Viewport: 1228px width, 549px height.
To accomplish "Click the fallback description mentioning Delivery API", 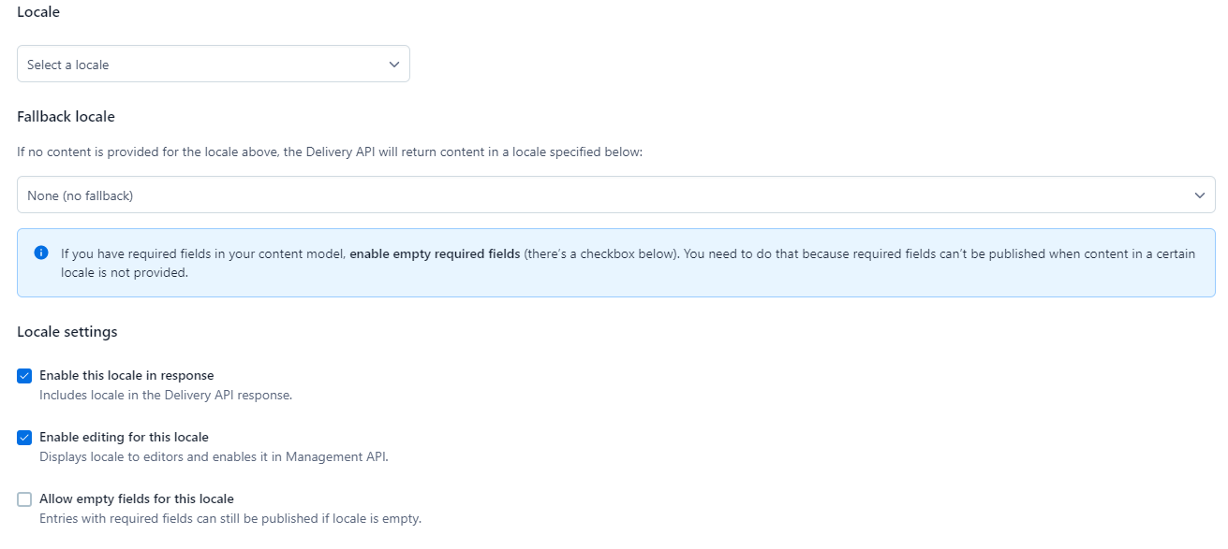I will point(330,152).
